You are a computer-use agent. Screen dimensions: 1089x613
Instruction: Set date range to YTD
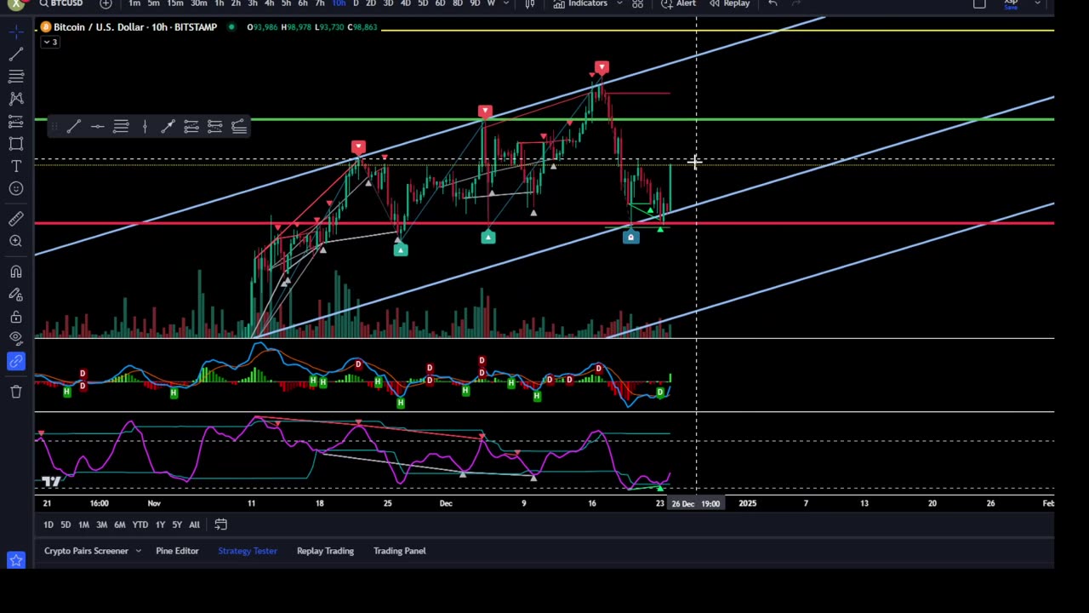[x=140, y=524]
